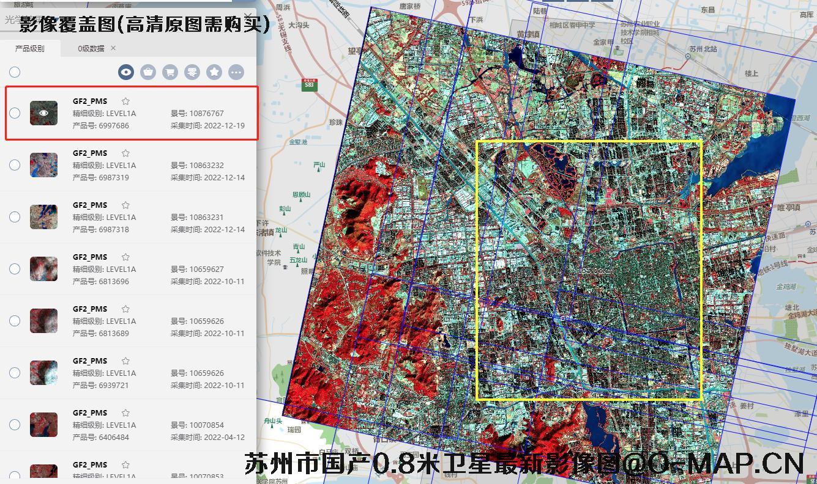Screen dimensions: 817x484
Task: Switch to the 产品级别 tab
Action: pos(30,48)
